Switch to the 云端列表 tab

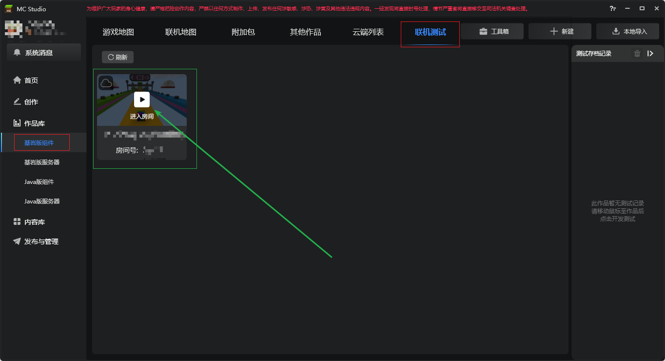tap(368, 32)
